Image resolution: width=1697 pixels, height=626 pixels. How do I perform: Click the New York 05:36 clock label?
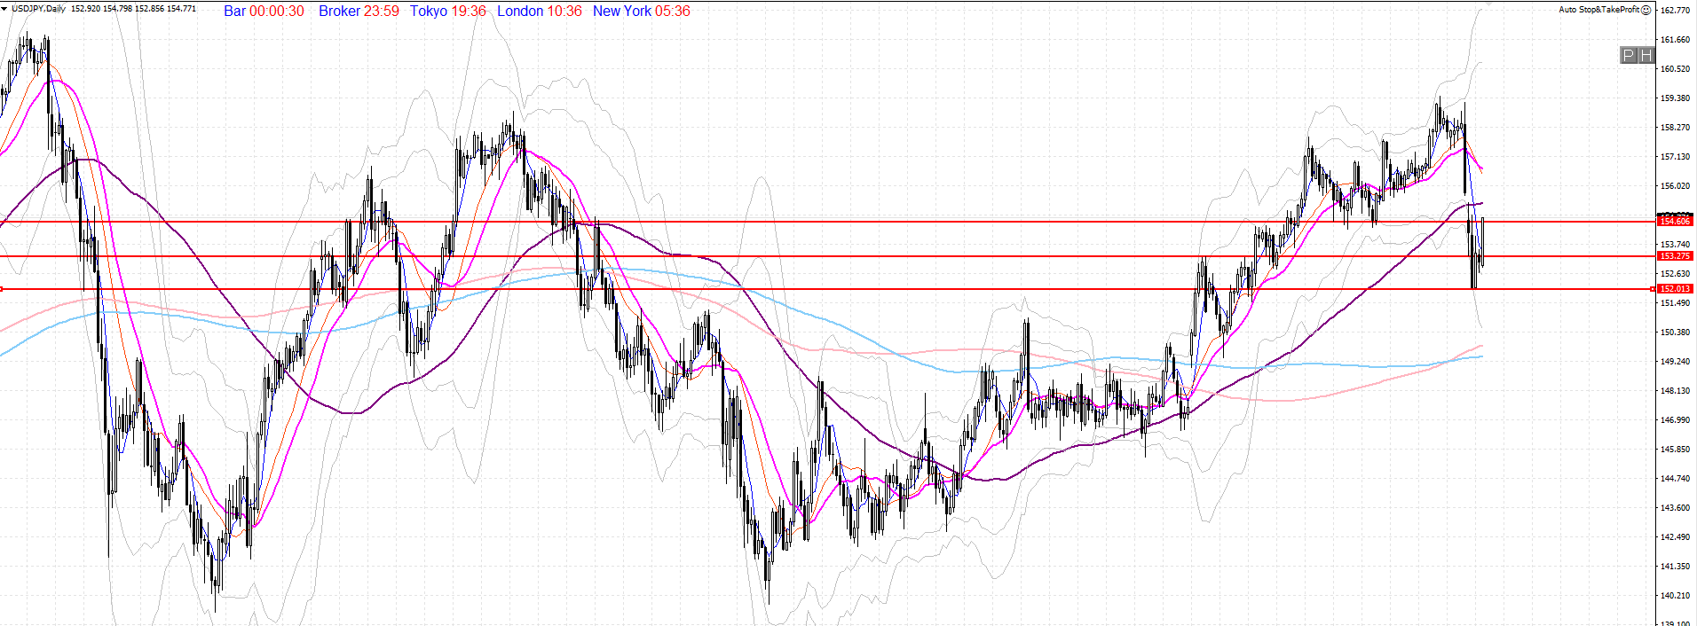click(641, 12)
